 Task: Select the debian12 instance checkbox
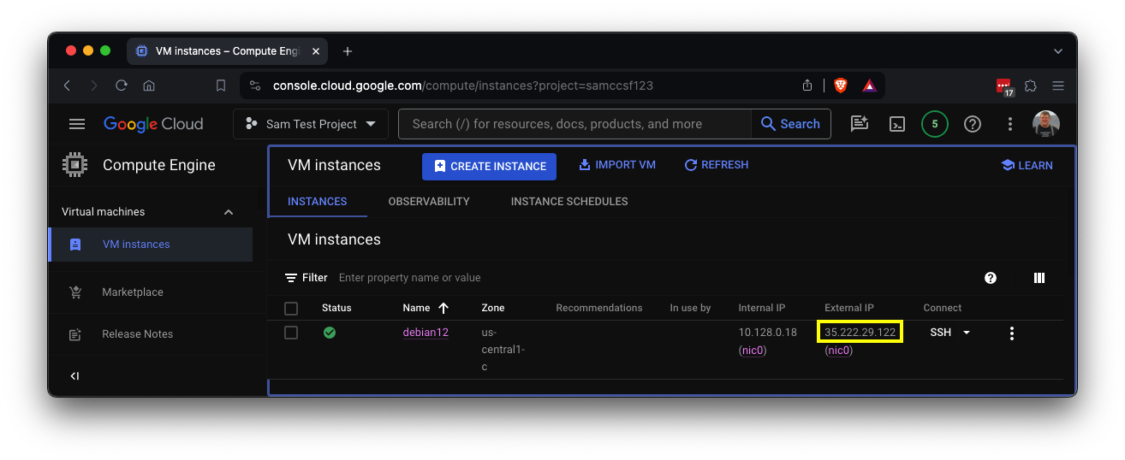[291, 333]
